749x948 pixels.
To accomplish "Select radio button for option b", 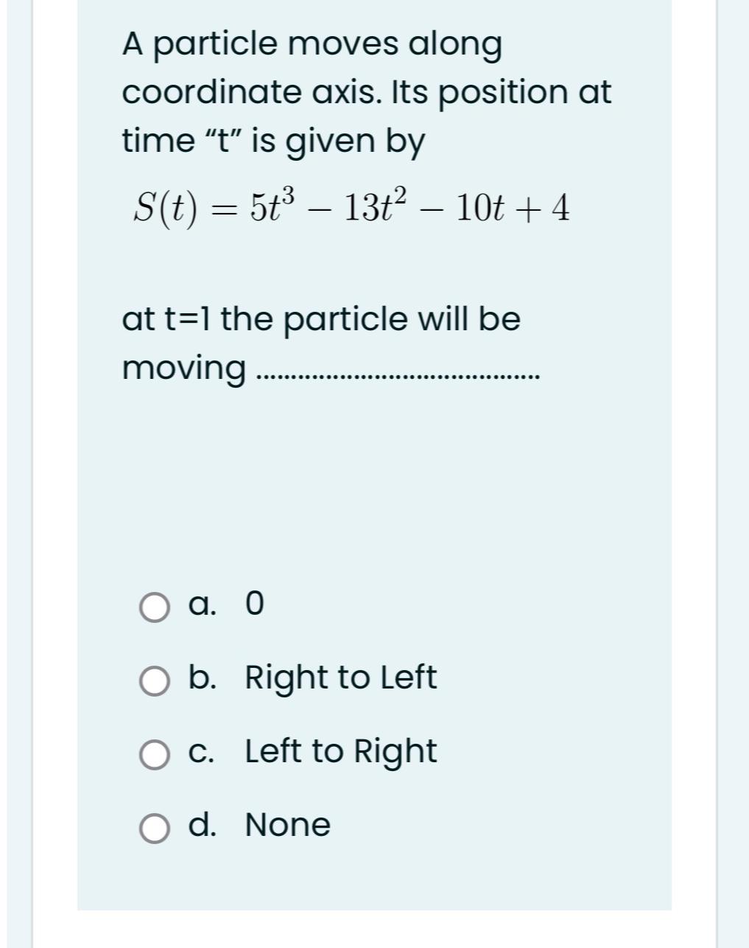I will pyautogui.click(x=154, y=680).
